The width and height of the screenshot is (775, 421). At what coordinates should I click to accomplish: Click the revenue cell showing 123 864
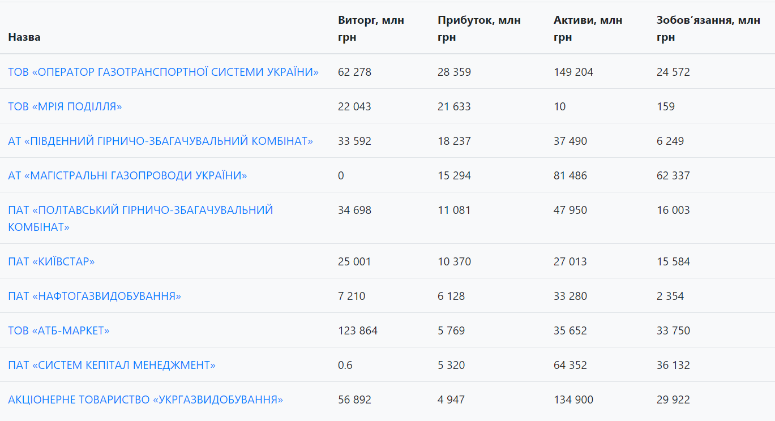(357, 330)
